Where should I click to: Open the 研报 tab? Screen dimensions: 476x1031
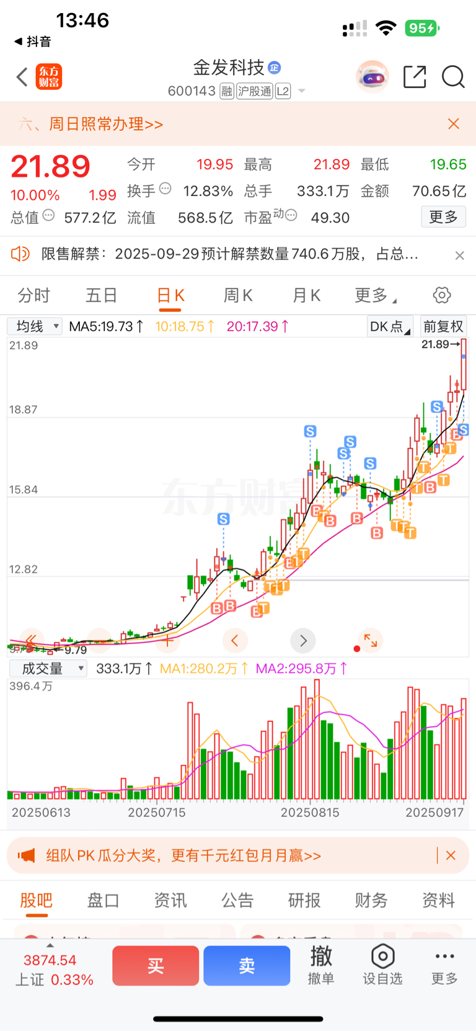pos(304,900)
